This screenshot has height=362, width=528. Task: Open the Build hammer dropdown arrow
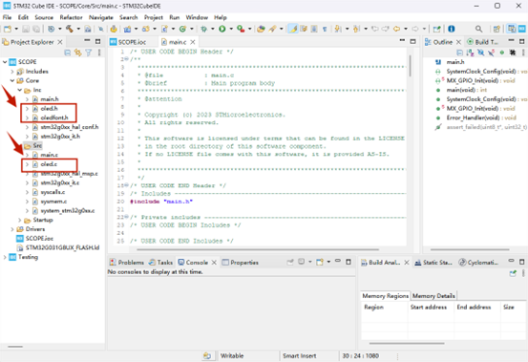[78, 29]
